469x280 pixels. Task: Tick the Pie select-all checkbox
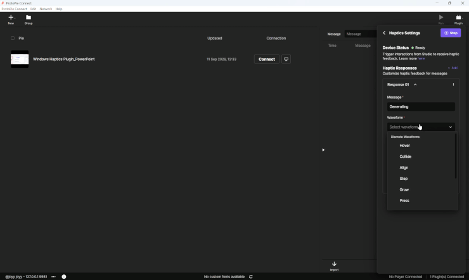13,38
